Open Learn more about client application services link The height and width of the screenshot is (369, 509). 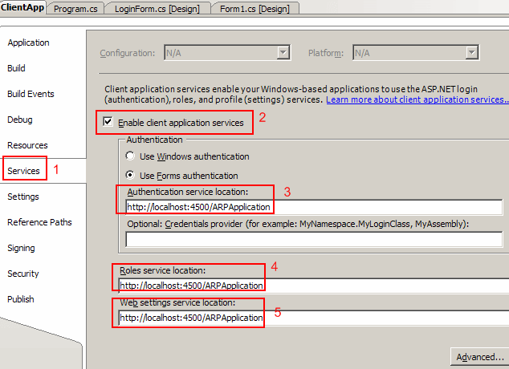coord(417,99)
